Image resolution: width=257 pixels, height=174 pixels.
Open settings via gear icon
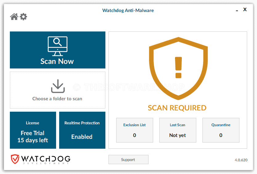pyautogui.click(x=23, y=17)
